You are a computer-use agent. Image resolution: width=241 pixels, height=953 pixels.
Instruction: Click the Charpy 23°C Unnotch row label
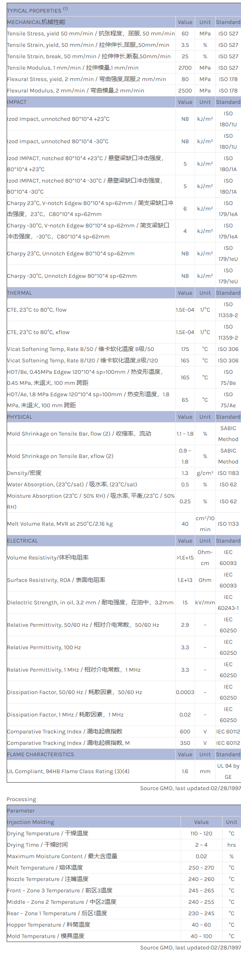click(71, 254)
